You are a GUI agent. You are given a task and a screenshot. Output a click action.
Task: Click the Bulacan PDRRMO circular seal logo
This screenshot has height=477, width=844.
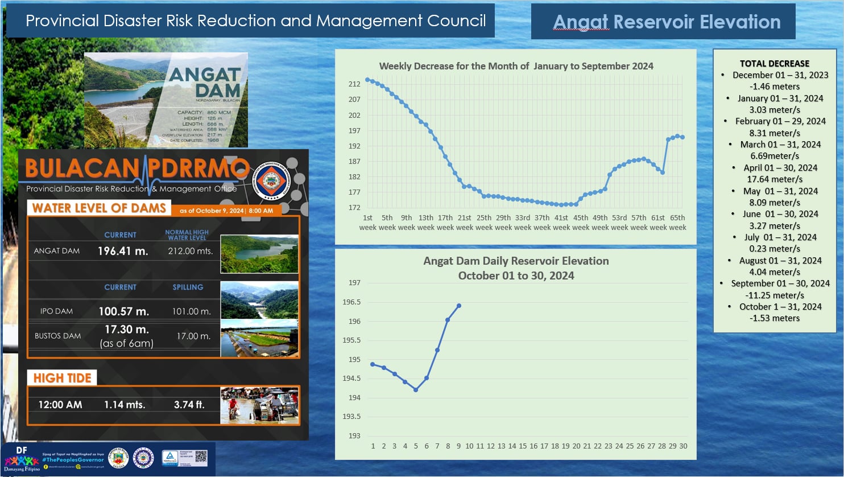[271, 181]
